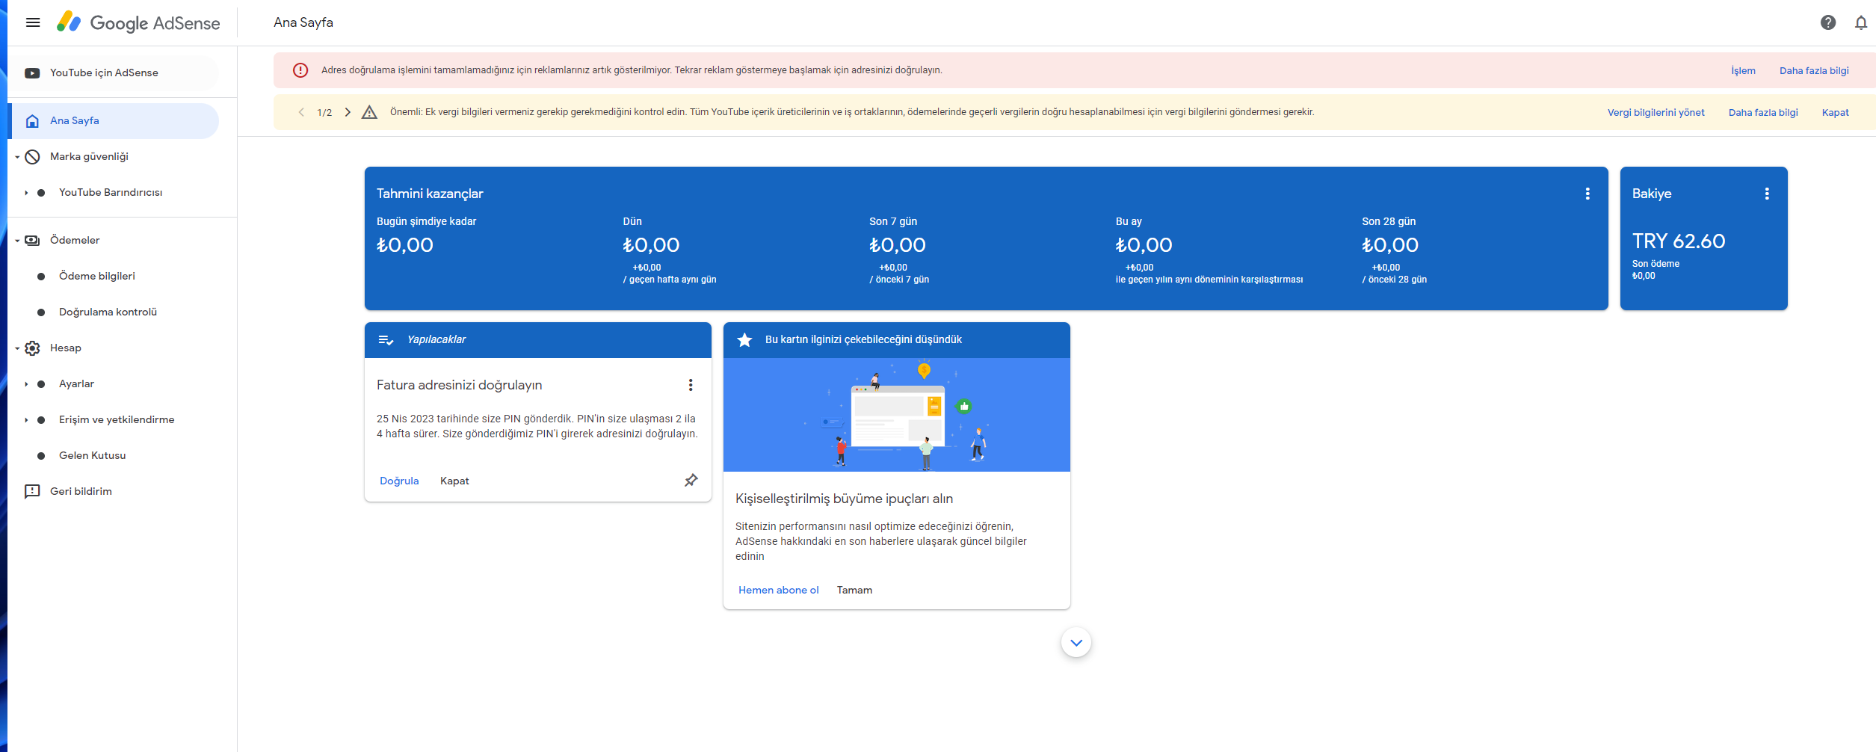Screen dimensions: 1876x752
Task: Click the yellow warning triangle icon
Action: point(369,112)
